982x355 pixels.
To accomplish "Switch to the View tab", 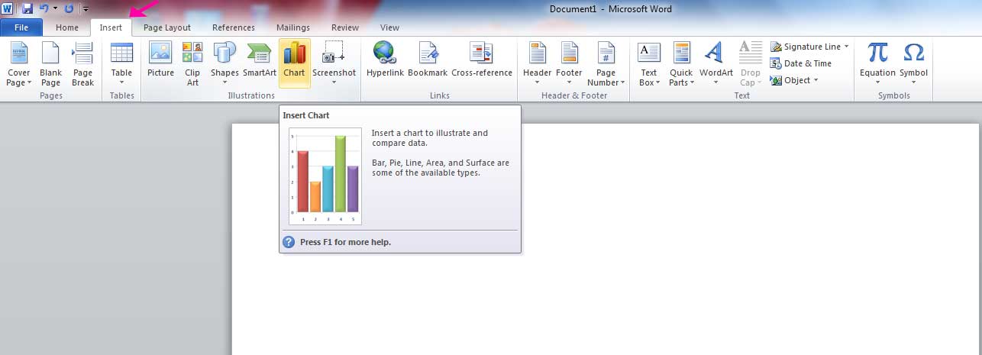I will click(389, 27).
